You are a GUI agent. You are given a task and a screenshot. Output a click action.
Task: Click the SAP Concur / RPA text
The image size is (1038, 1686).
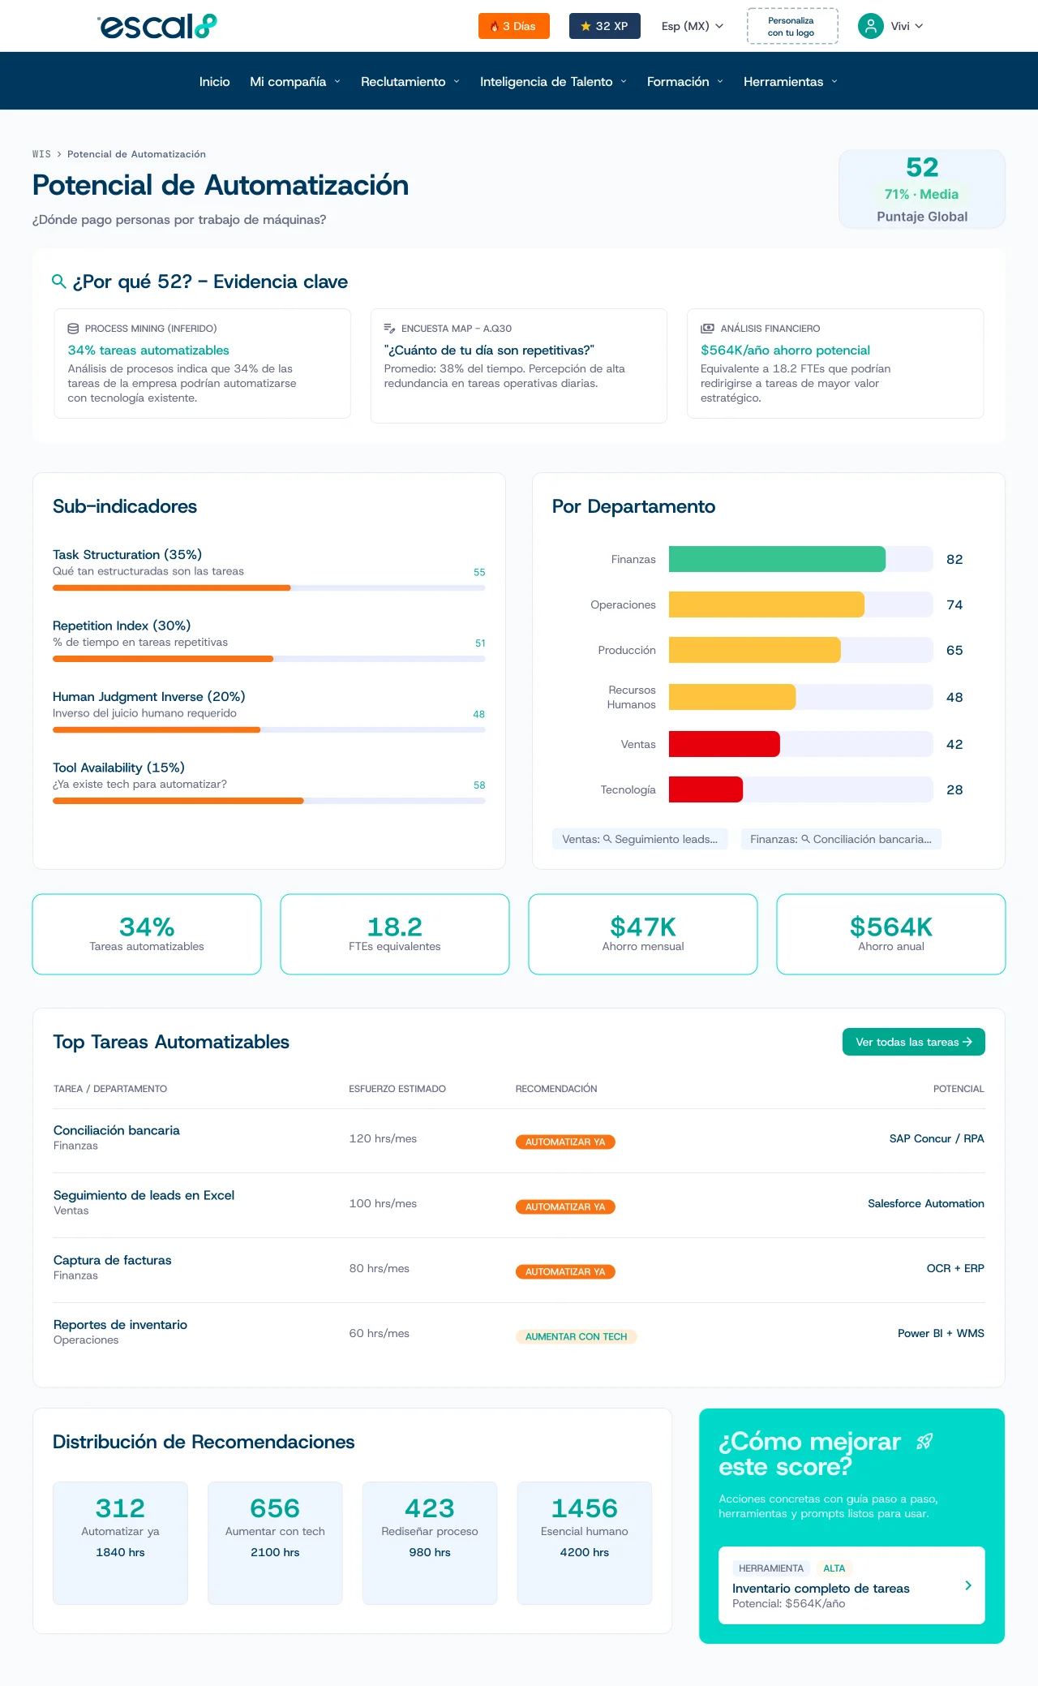click(937, 1138)
